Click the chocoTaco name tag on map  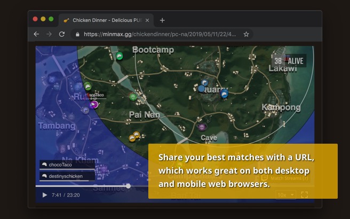pyautogui.click(x=96, y=95)
